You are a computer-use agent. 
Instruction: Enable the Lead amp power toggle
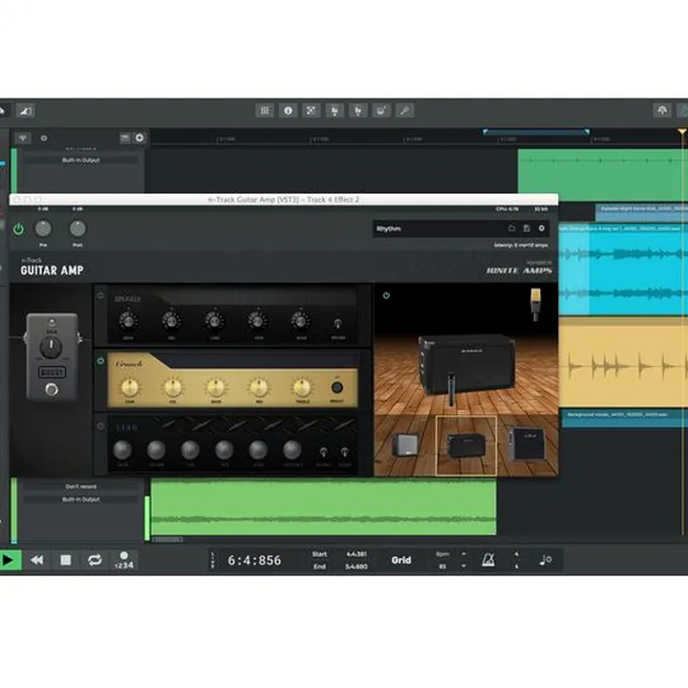[x=100, y=426]
